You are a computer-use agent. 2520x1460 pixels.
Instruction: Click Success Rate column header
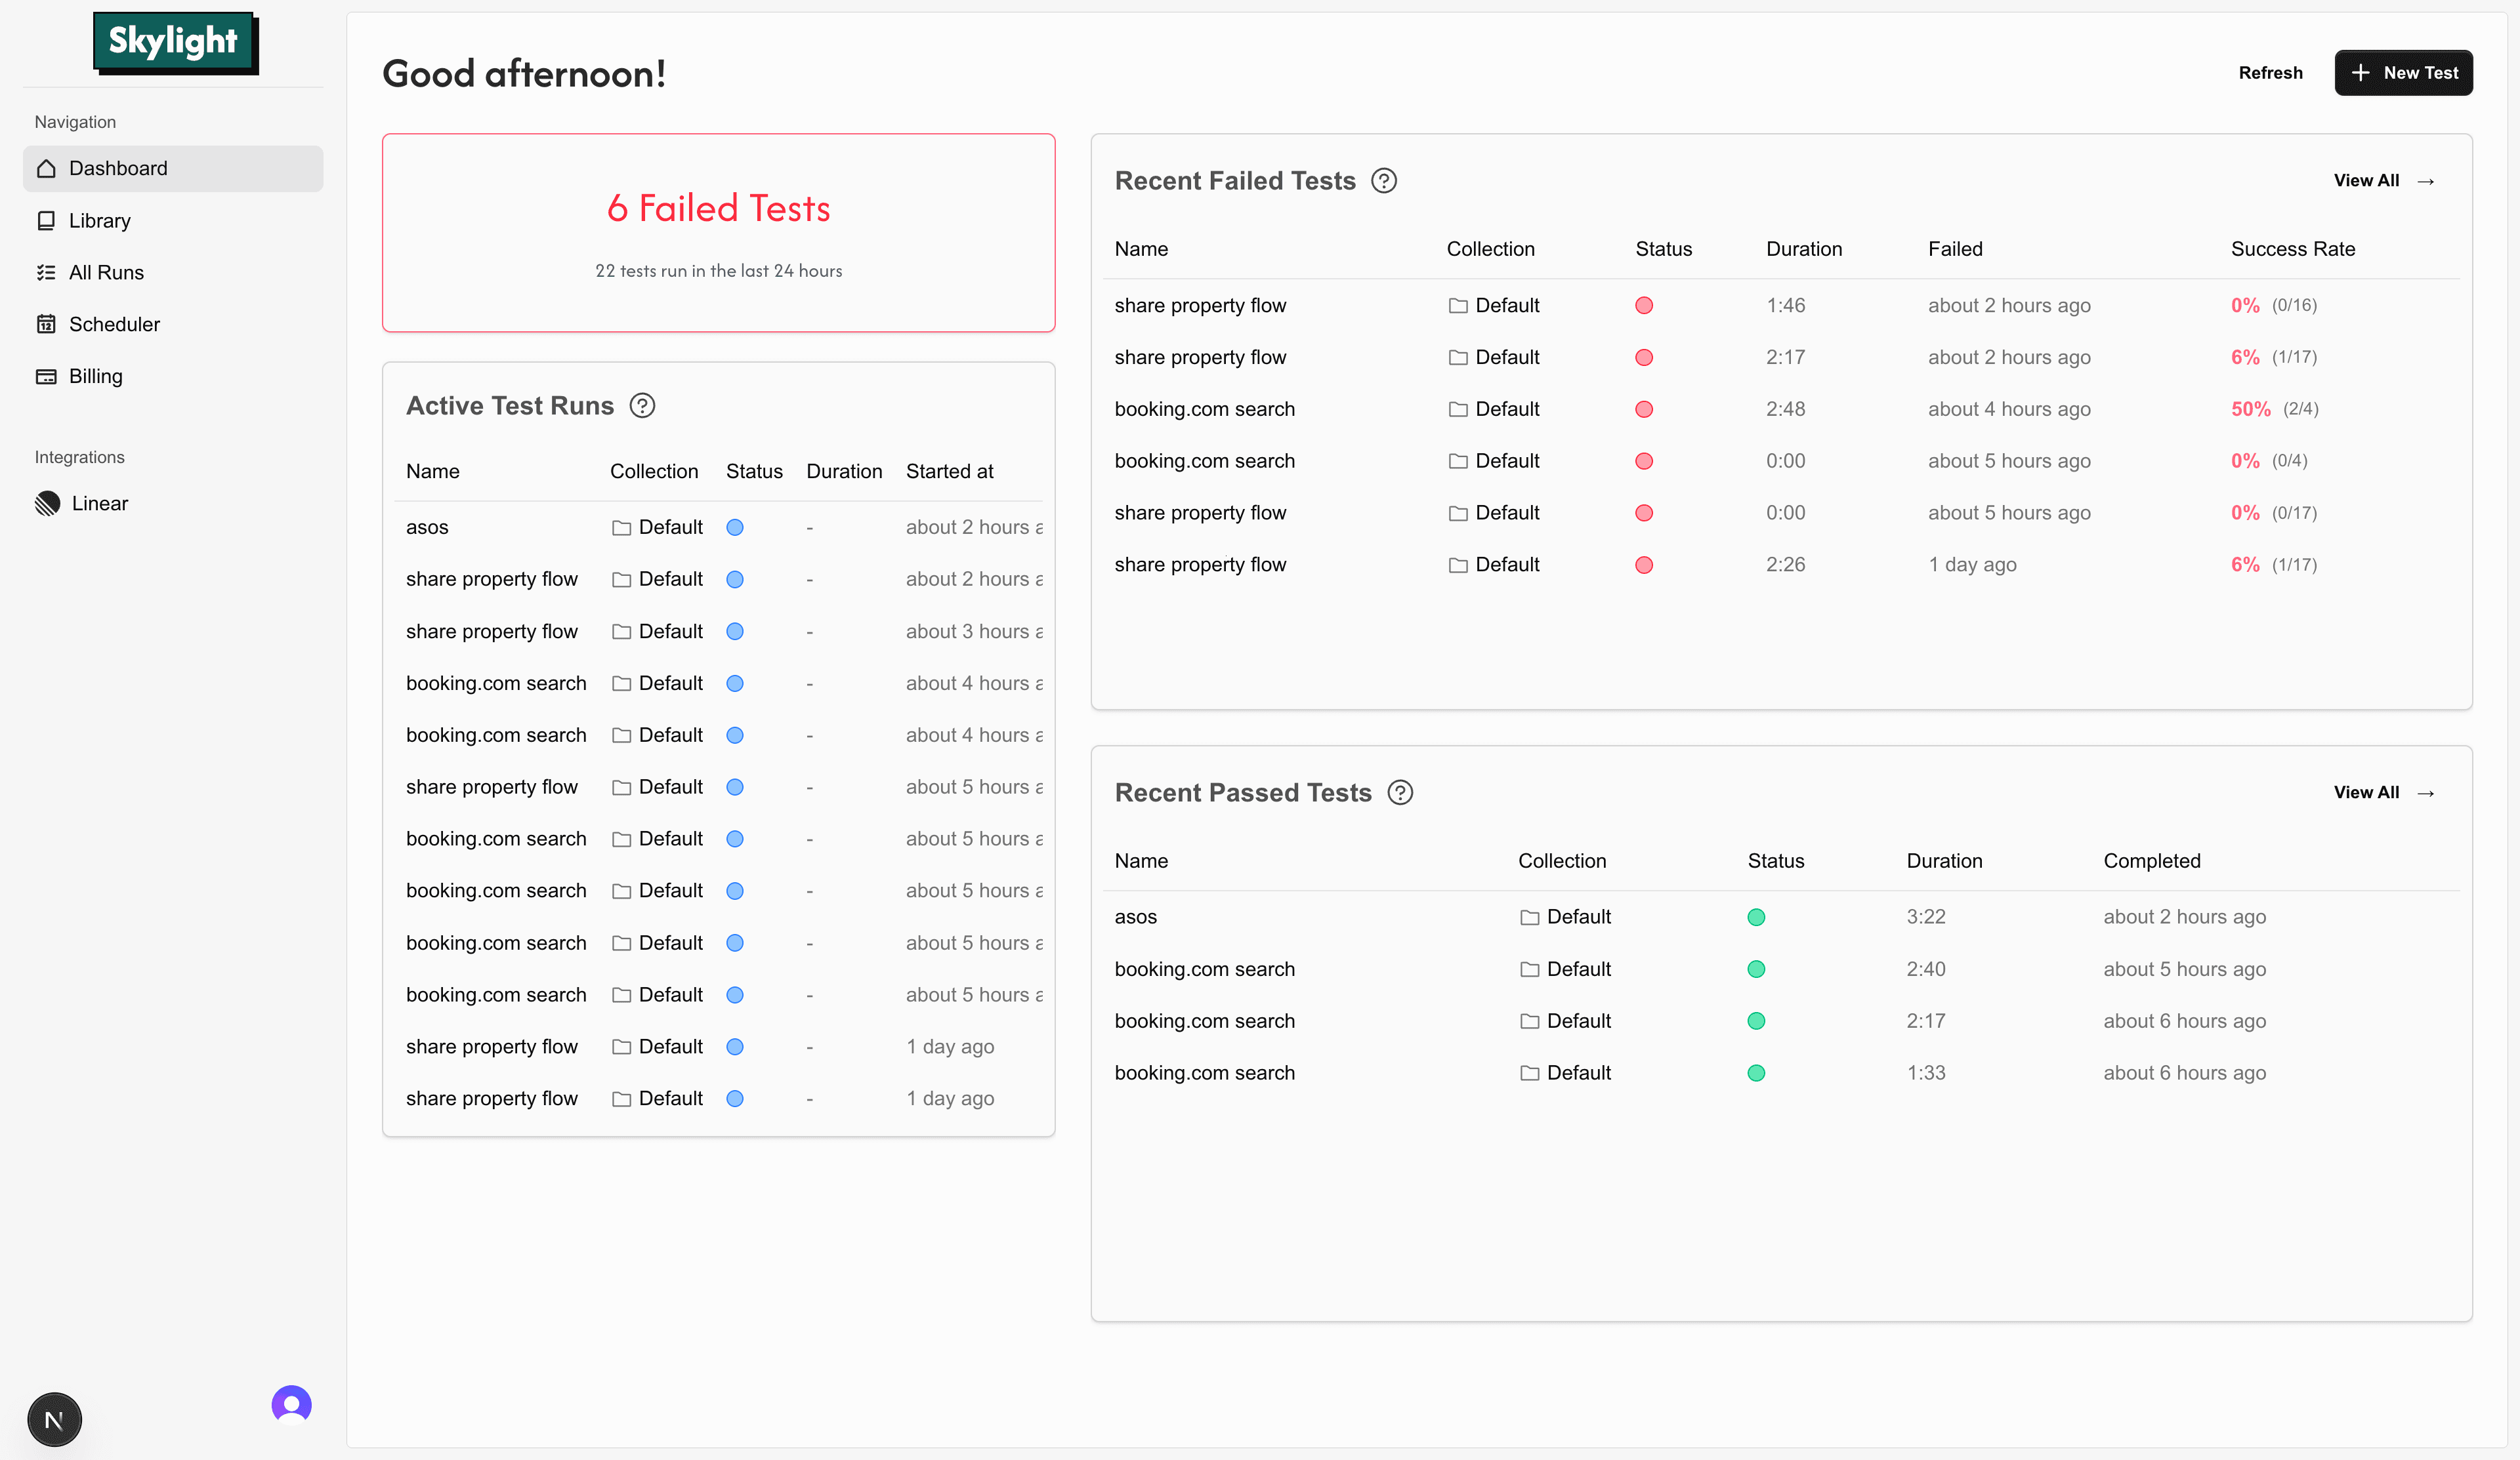2292,249
